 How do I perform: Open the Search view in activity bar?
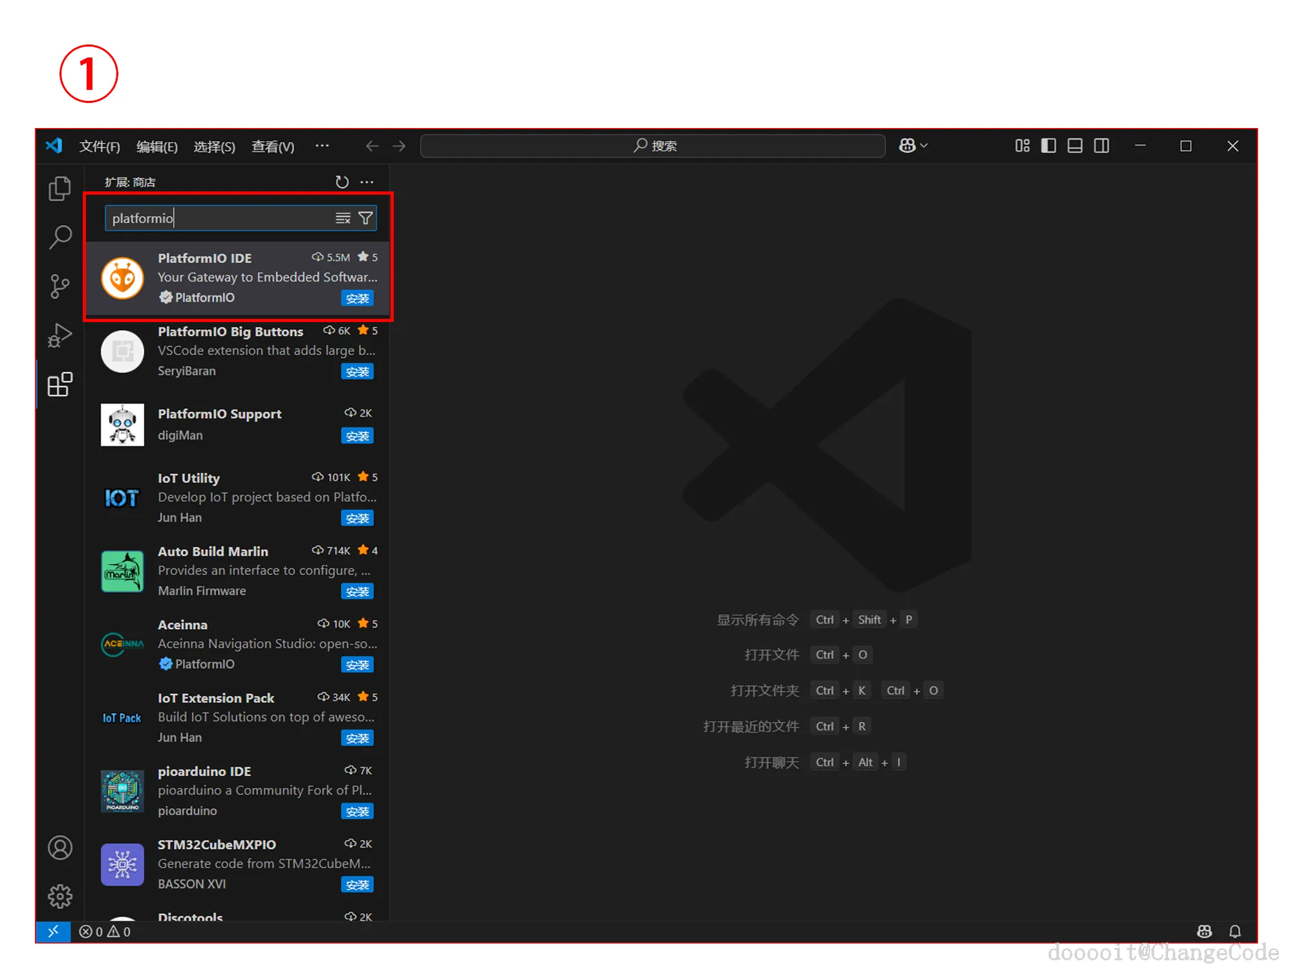[x=59, y=237]
